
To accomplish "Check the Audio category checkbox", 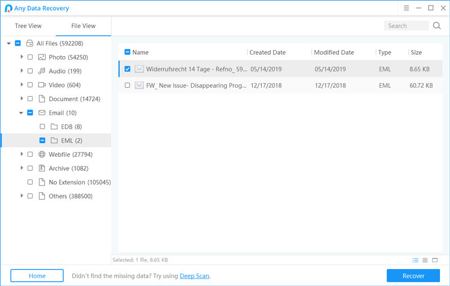I will click(30, 71).
